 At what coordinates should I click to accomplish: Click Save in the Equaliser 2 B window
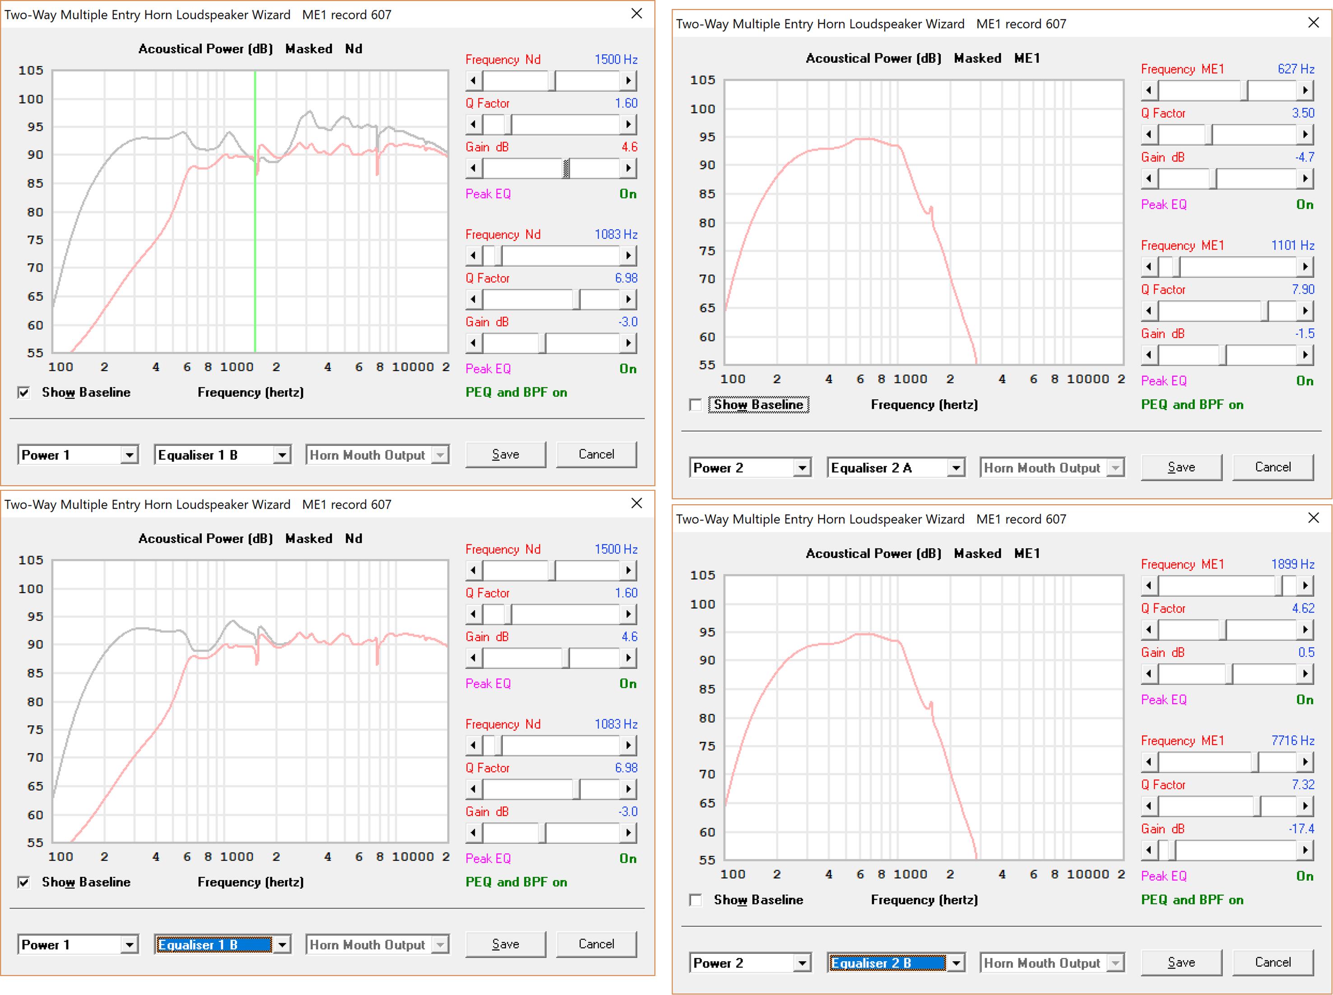point(1181,963)
